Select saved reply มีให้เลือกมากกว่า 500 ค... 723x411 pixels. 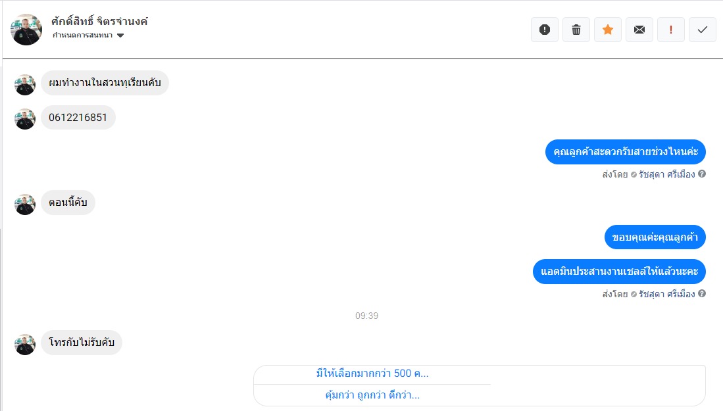tap(372, 374)
